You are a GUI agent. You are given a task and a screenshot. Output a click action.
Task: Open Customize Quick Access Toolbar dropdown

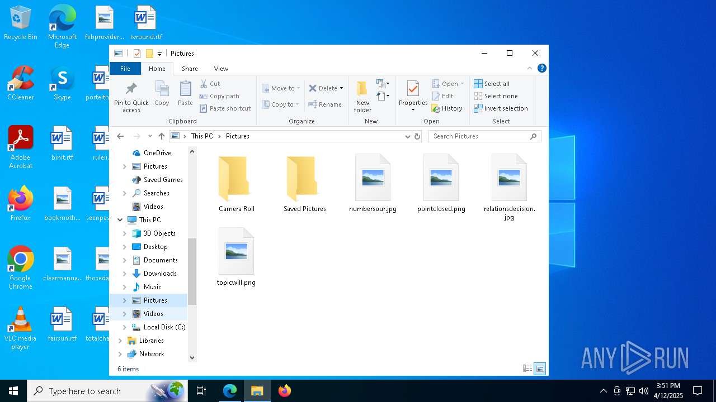(159, 54)
